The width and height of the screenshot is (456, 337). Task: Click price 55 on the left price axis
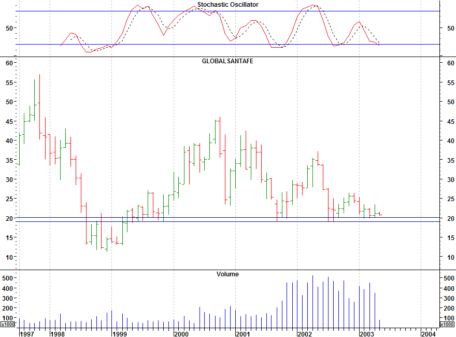[9, 82]
